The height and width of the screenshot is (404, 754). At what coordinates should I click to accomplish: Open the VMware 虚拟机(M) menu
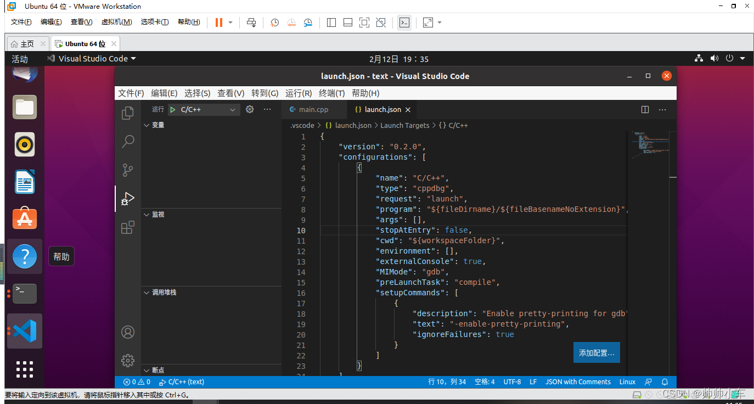[x=116, y=22]
